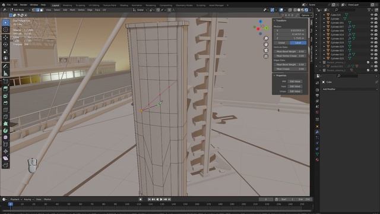Select the Transform tool
Screen dimensions: 380x214
coord(5,58)
